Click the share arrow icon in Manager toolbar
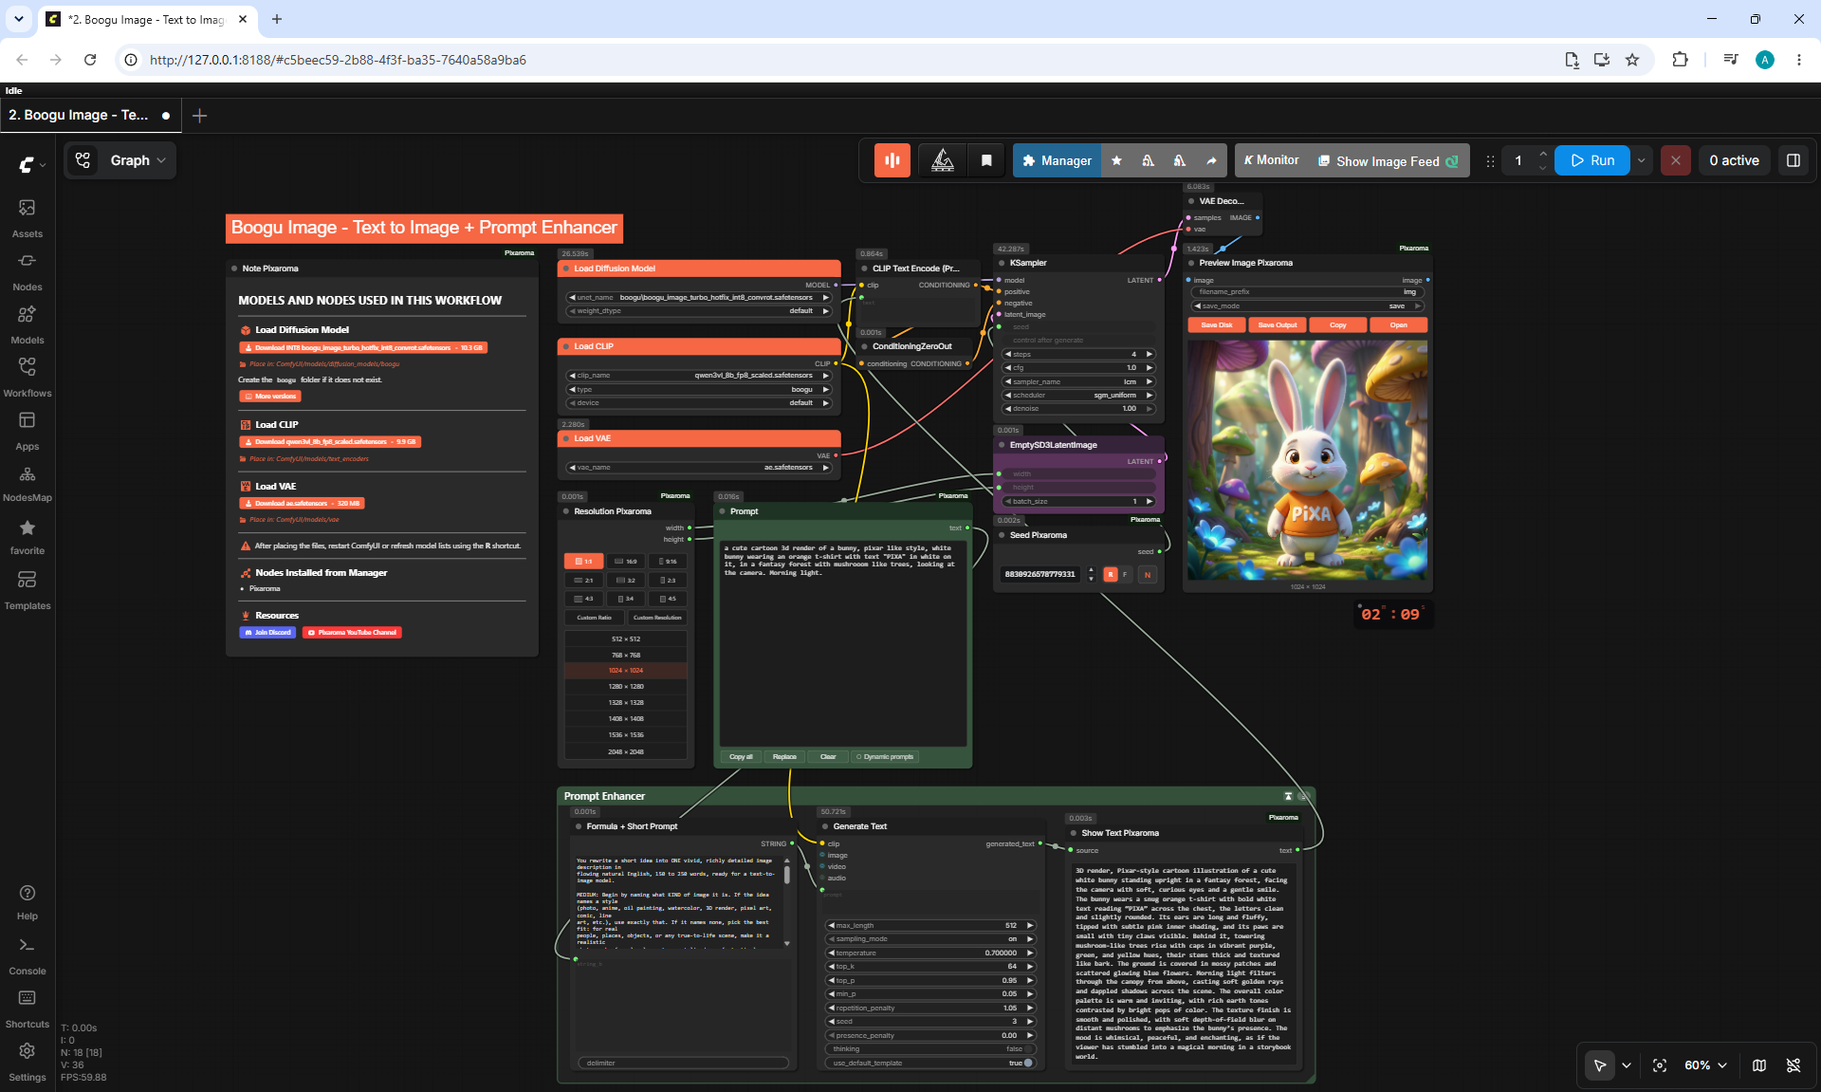This screenshot has width=1821, height=1092. (x=1211, y=160)
